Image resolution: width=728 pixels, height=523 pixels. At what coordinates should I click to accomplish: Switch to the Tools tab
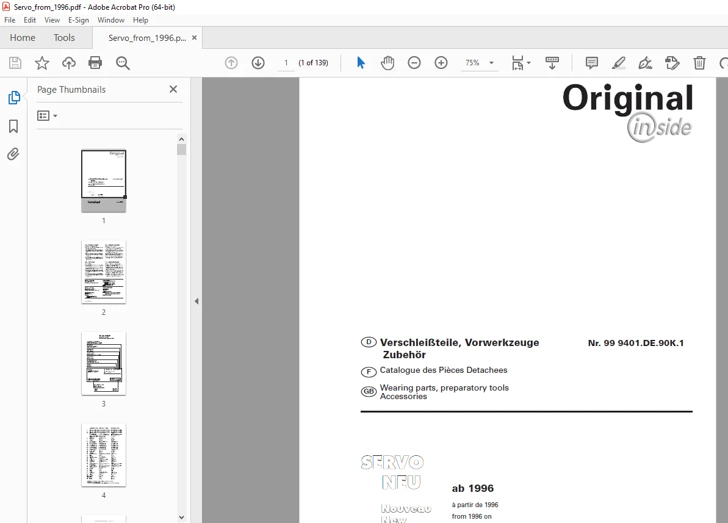tap(64, 38)
